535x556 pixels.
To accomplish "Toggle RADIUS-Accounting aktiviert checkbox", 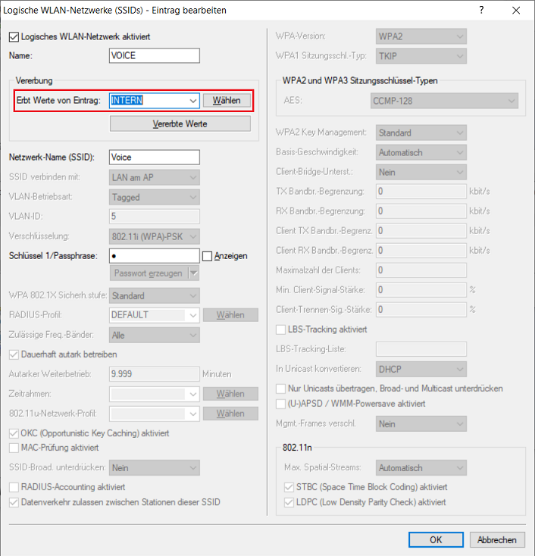I will point(14,487).
